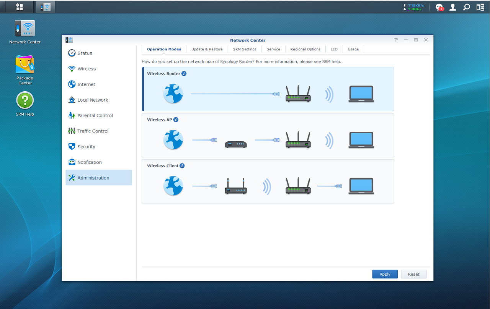490x309 pixels.
Task: Select Local Network in the sidebar
Action: [98, 100]
